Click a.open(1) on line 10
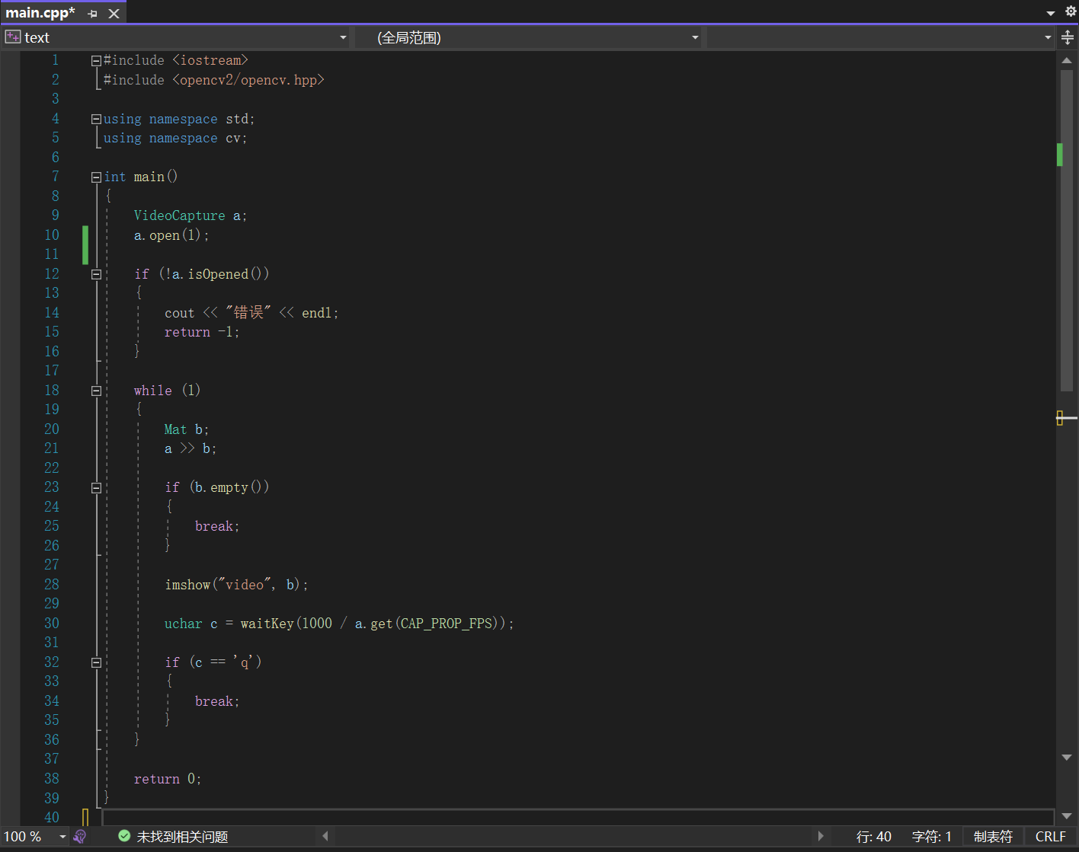Screen dimensions: 1079x852 167,235
